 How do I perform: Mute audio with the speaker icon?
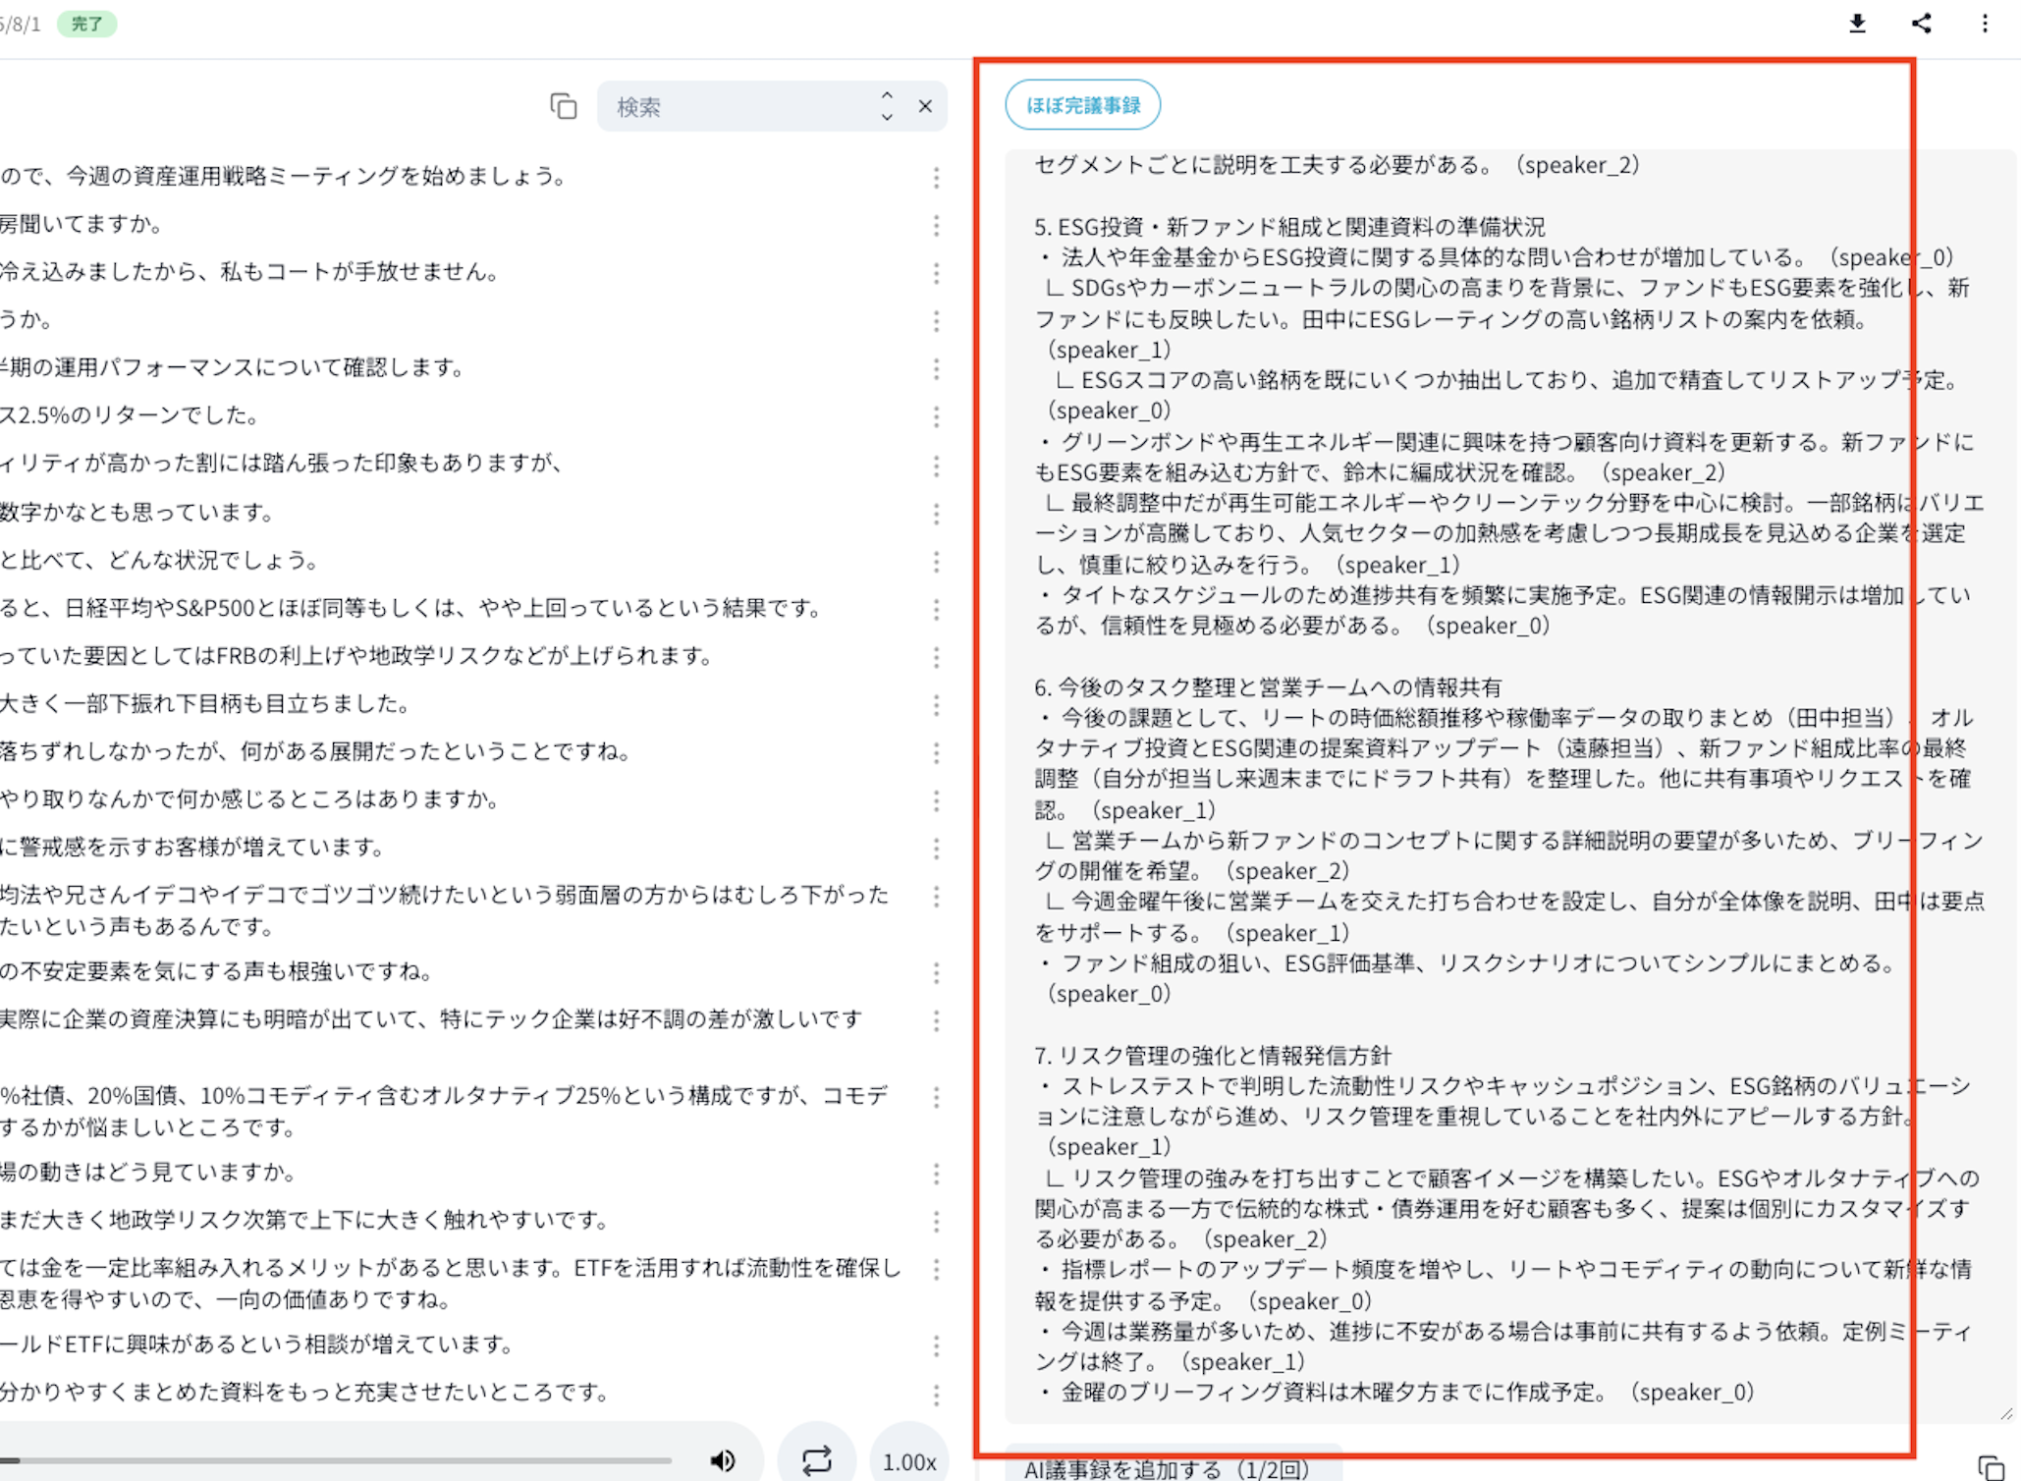[x=723, y=1460]
